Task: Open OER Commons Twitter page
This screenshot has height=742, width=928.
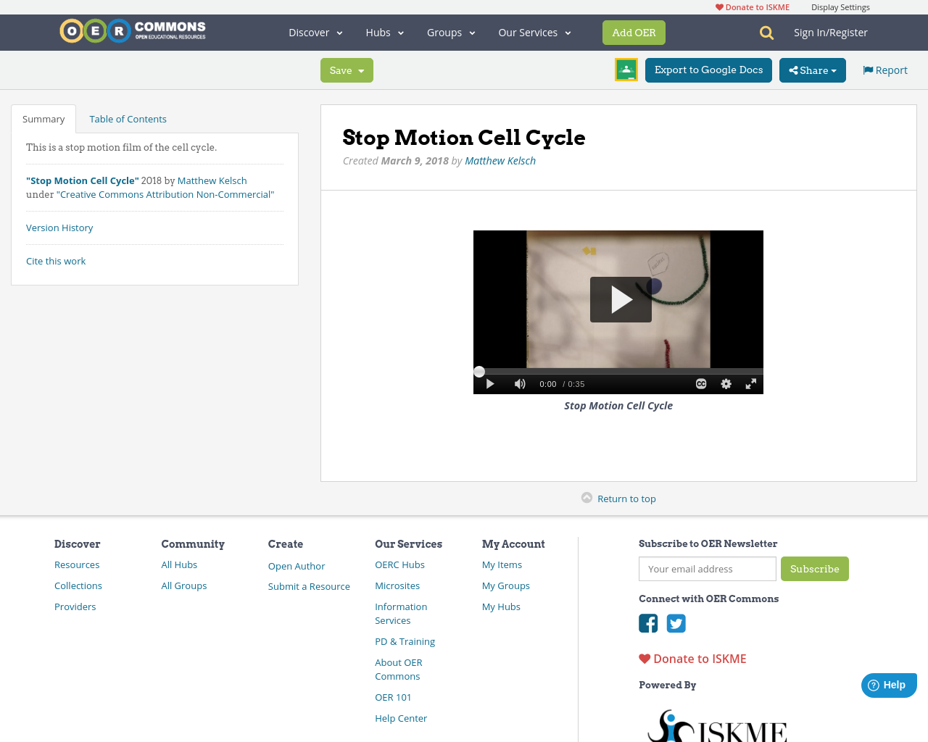Action: point(676,623)
